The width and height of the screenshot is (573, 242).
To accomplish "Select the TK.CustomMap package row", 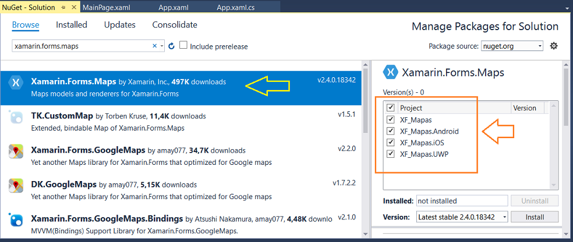I will [182, 122].
